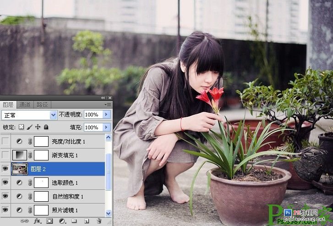Viewport: 333px width, 226px height.
Task: Click the 不透明度 100% value field
Action: coord(93,115)
